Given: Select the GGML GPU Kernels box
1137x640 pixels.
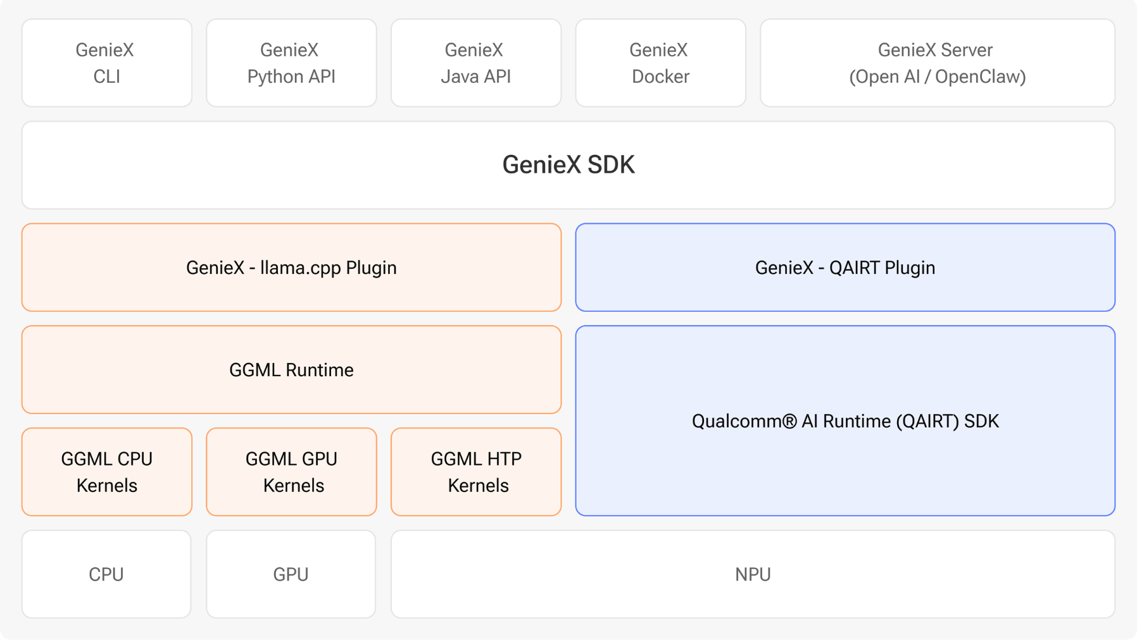Looking at the screenshot, I should pyautogui.click(x=291, y=472).
